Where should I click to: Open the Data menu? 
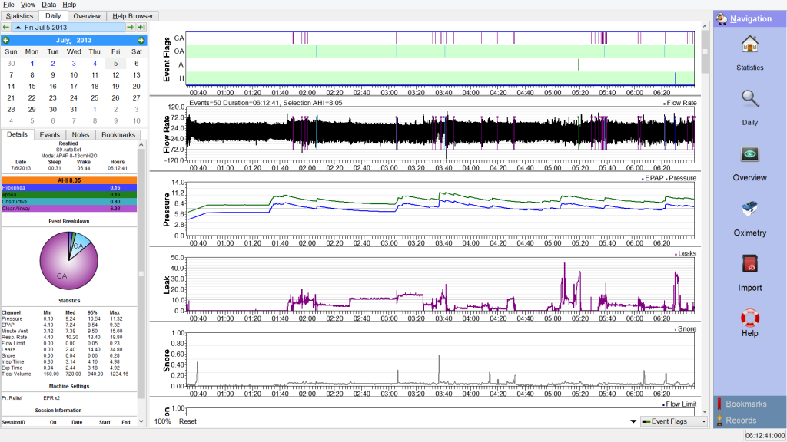[x=48, y=5]
